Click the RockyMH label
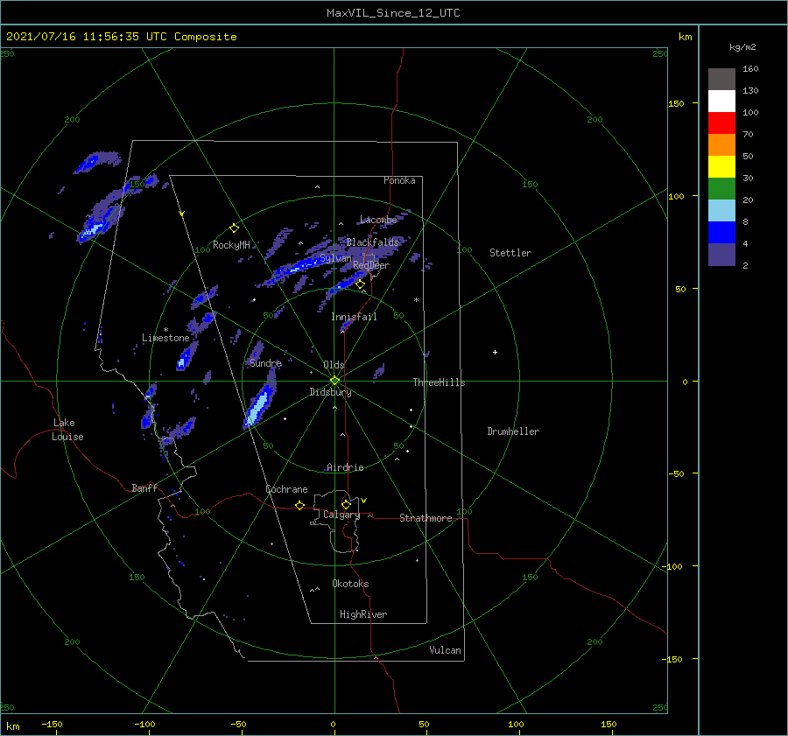 click(x=231, y=245)
